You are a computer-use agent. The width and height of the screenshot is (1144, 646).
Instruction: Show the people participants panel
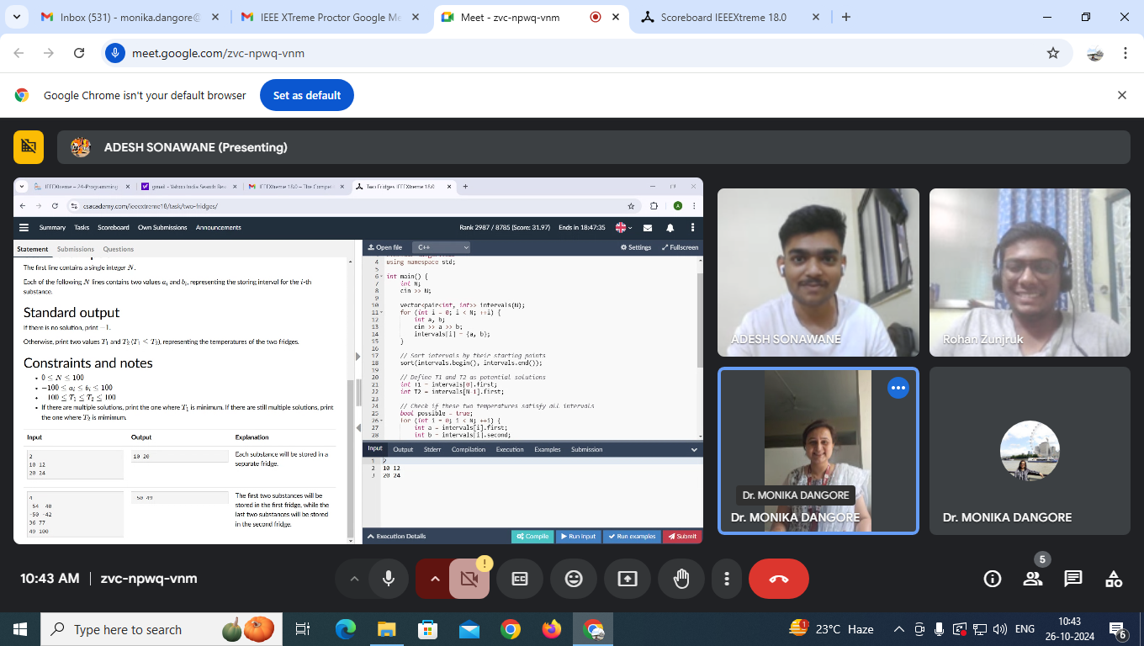pos(1033,579)
